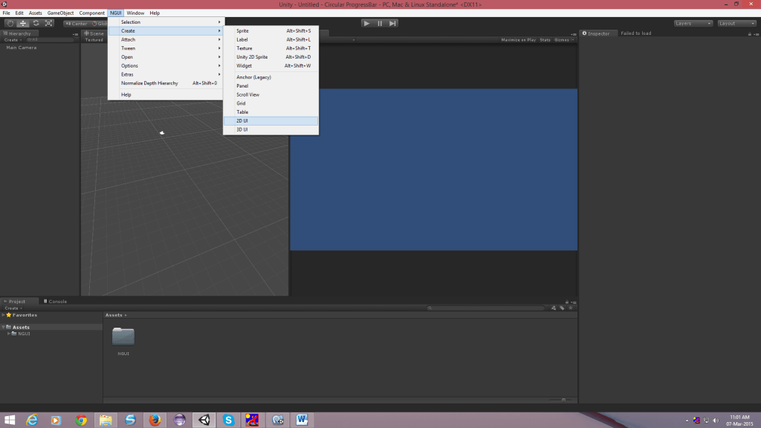Click Help in the NGUI menu
The height and width of the screenshot is (428, 761).
click(x=166, y=94)
